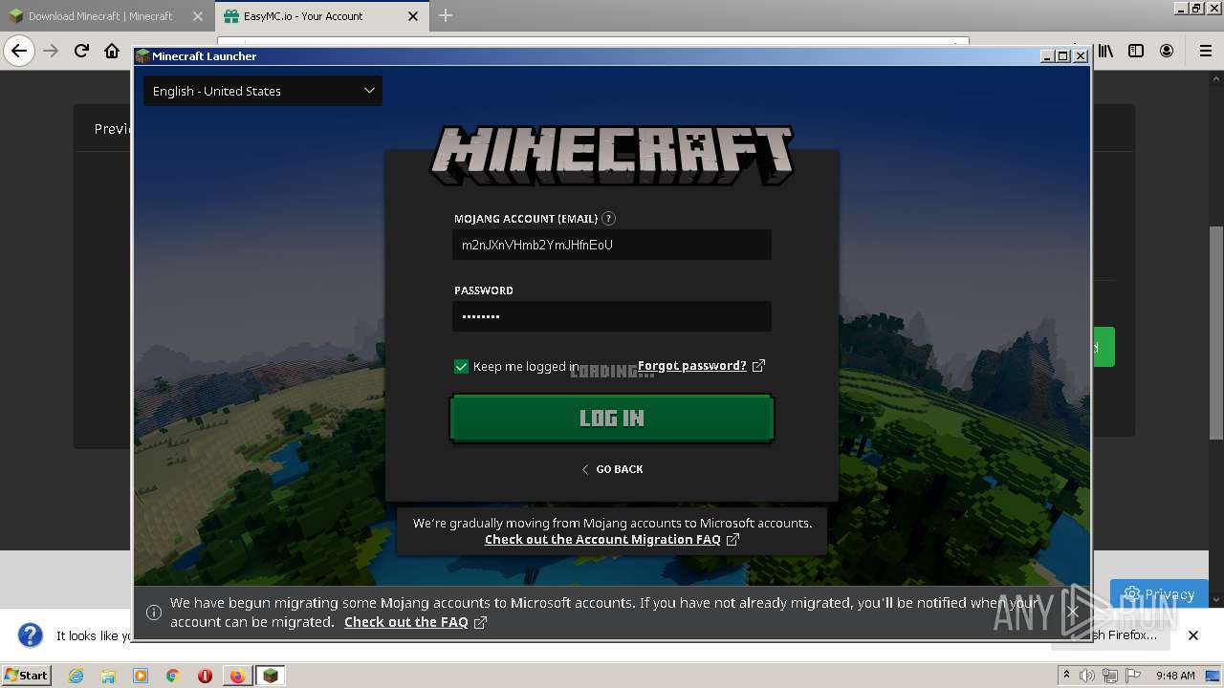Click the green LOG IN button

click(612, 419)
